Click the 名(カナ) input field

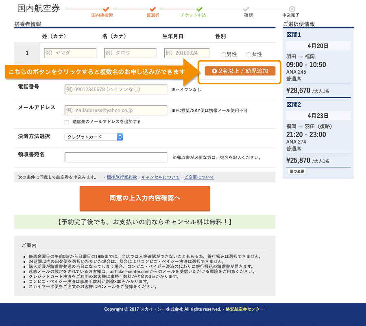pyautogui.click(x=130, y=53)
